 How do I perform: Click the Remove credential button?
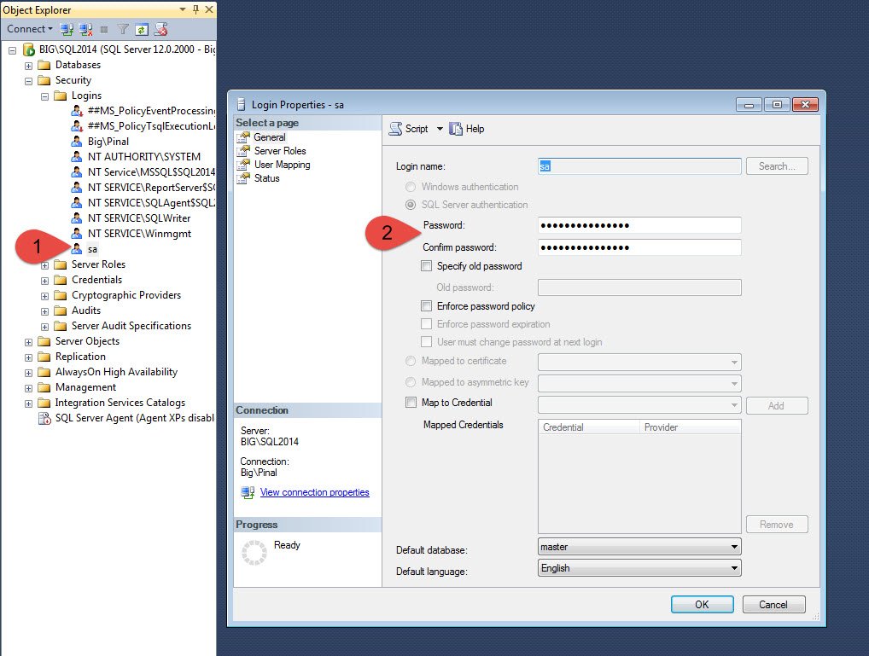coord(777,524)
